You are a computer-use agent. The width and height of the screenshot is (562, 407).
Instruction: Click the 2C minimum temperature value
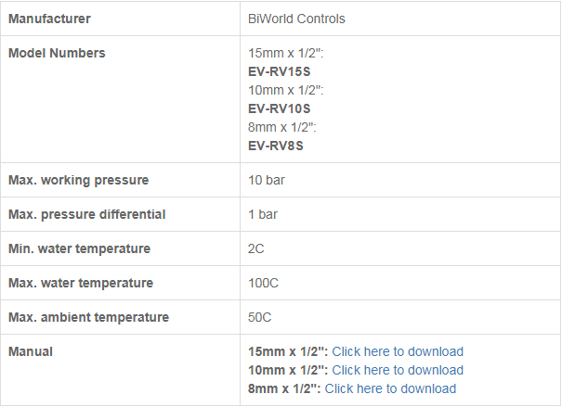coord(255,248)
